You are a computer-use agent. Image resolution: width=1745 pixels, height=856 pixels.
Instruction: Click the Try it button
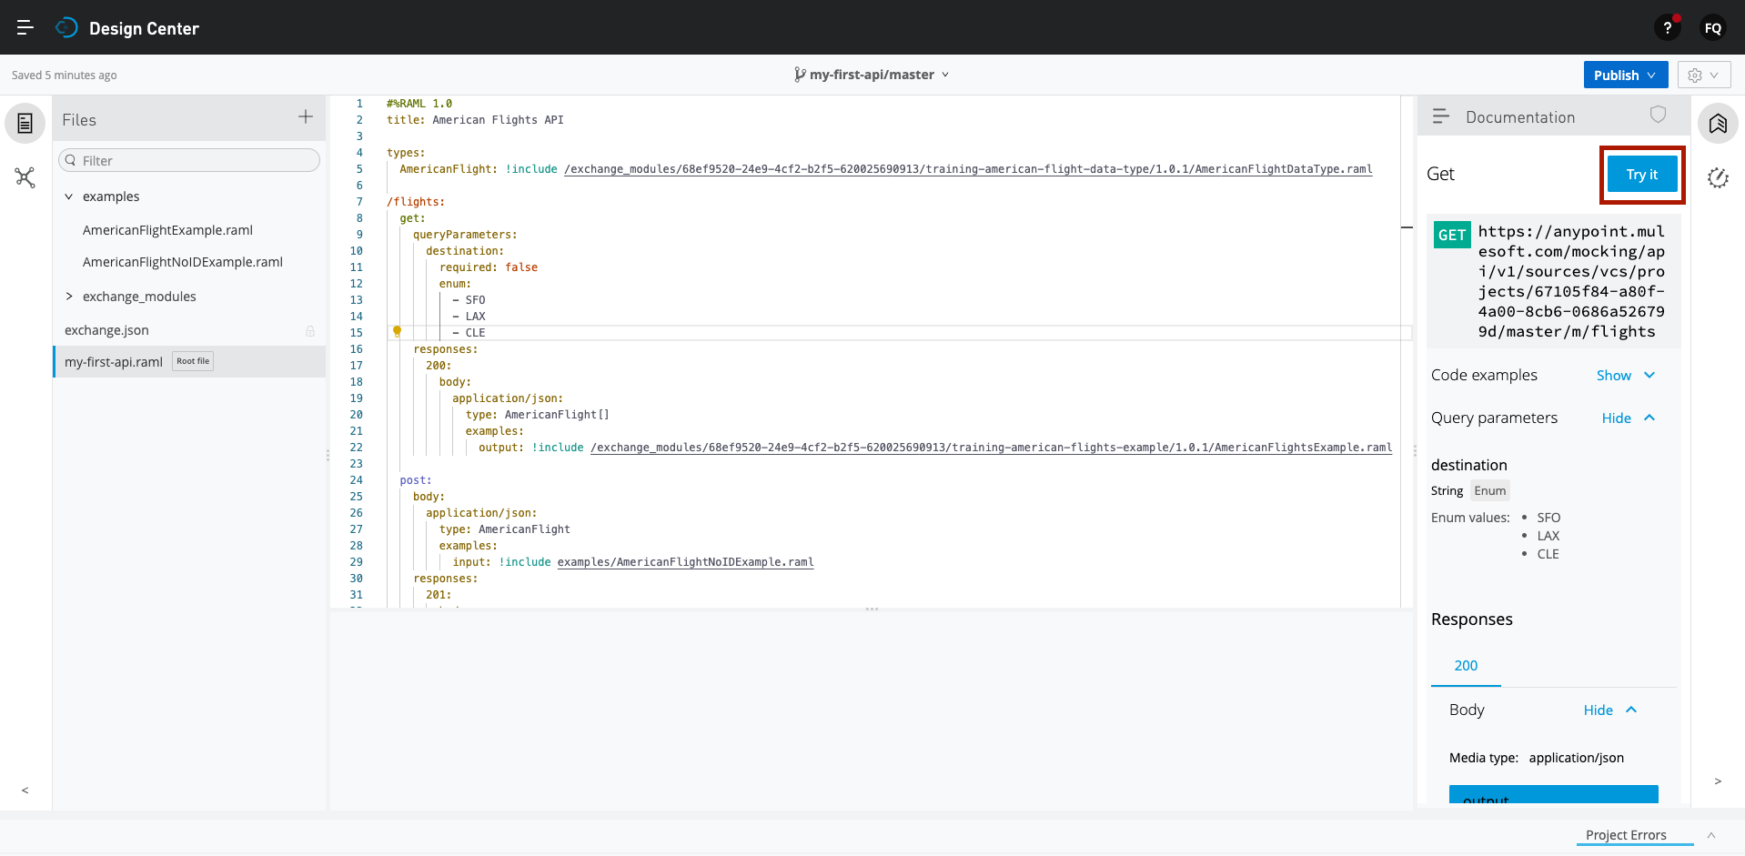click(1642, 175)
